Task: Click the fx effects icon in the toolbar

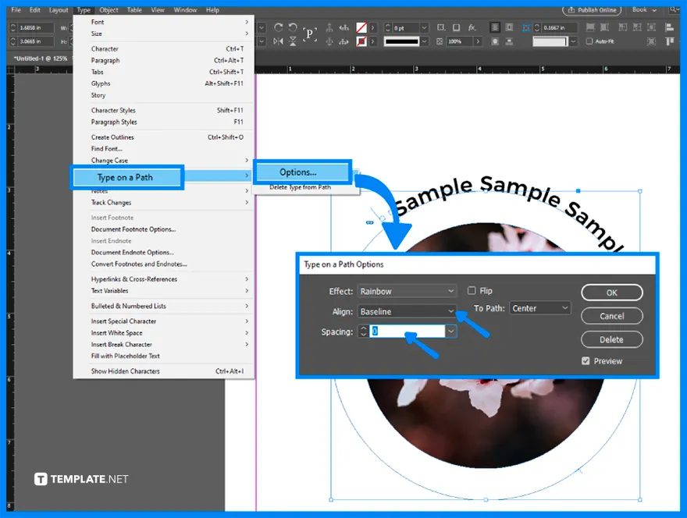Action: (x=472, y=27)
